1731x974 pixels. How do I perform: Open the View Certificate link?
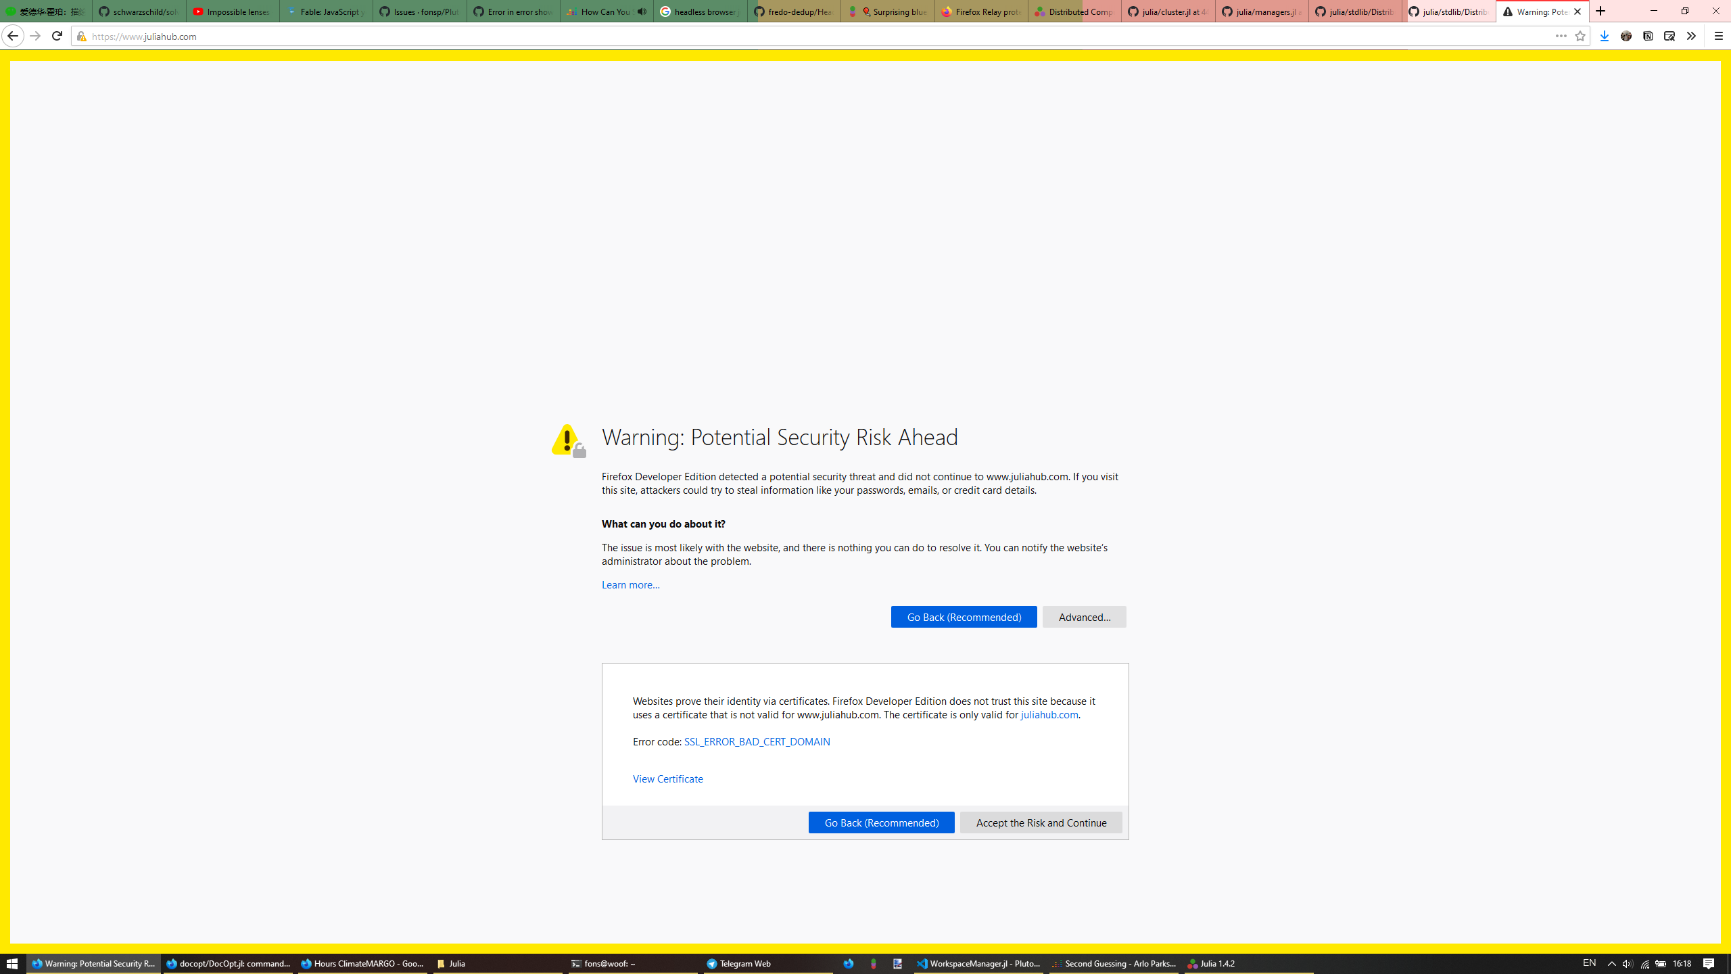tap(667, 779)
